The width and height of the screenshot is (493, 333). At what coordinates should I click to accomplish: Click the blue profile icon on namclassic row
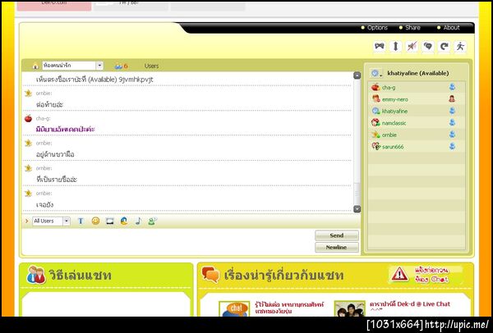(452, 122)
